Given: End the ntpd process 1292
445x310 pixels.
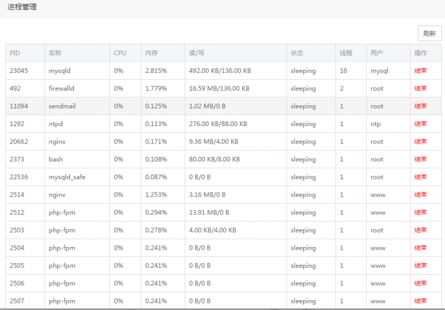Looking at the screenshot, I should (x=420, y=124).
